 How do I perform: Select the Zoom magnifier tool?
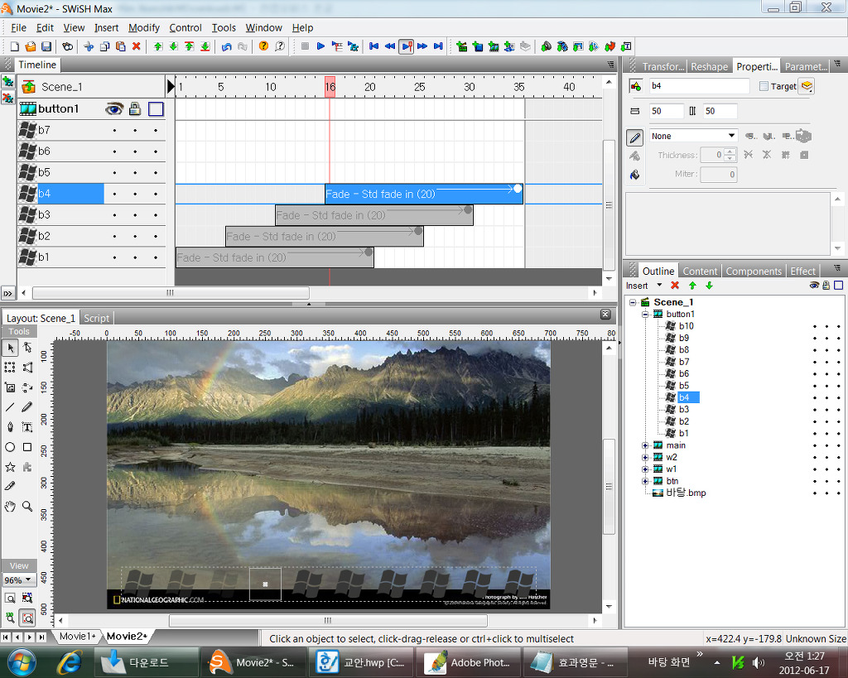(x=27, y=507)
